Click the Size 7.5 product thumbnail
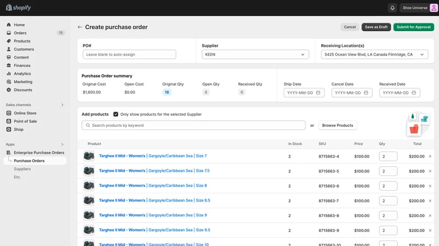The width and height of the screenshot is (439, 246). (89, 171)
